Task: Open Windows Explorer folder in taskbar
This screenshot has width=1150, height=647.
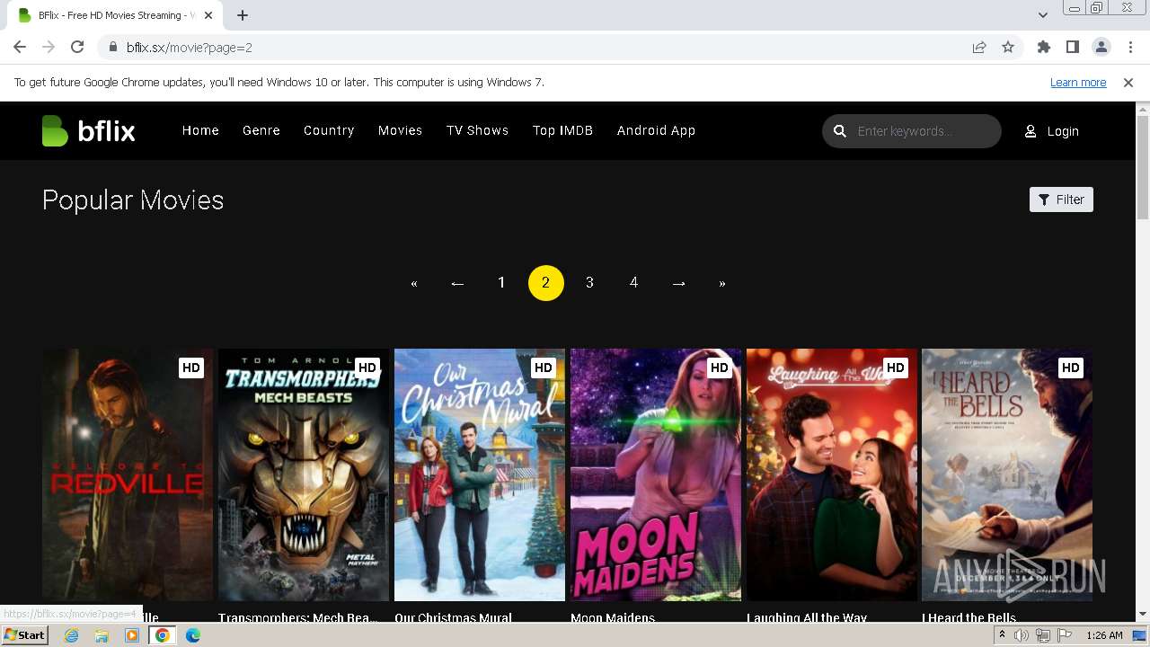Action: [102, 635]
